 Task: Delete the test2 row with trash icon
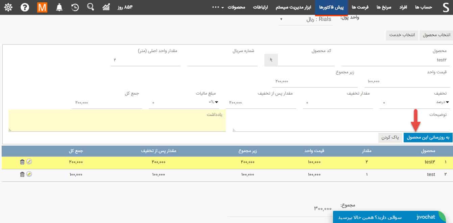pos(22,162)
